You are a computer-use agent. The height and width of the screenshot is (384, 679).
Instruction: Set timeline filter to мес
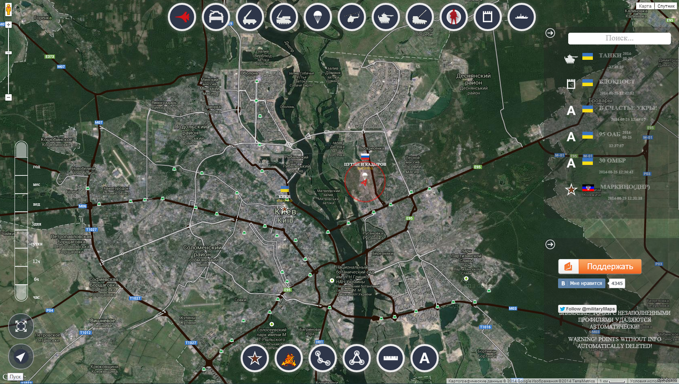[36, 185]
